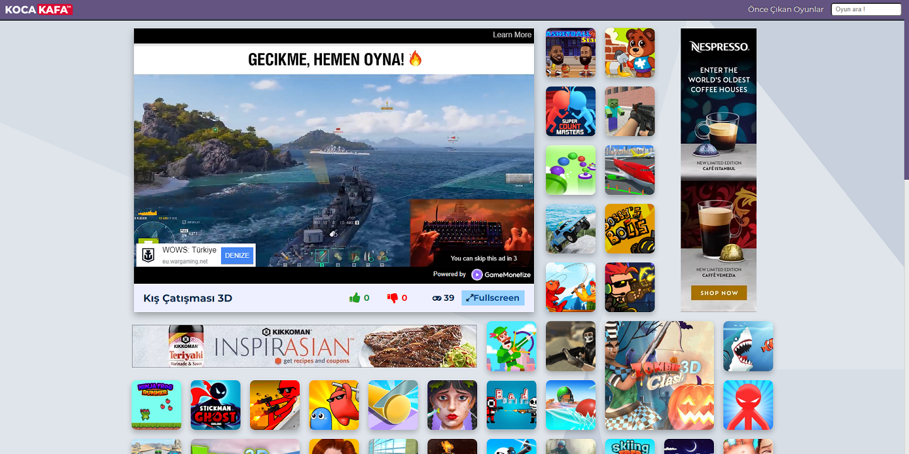Open the red-haired soldier with sunglasses game

[x=630, y=288]
